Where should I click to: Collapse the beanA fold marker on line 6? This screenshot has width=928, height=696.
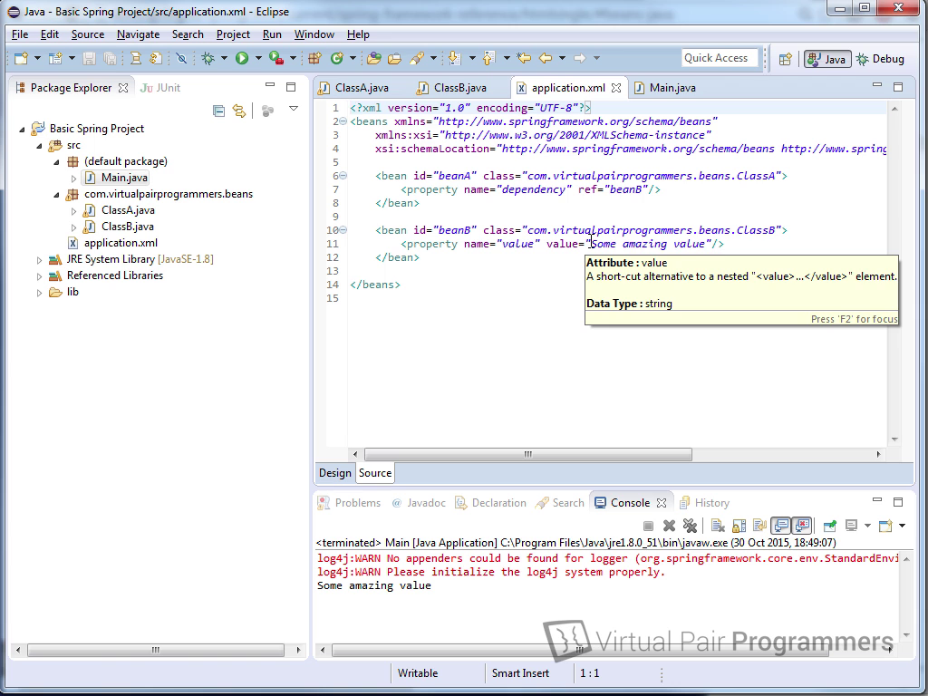tap(343, 176)
